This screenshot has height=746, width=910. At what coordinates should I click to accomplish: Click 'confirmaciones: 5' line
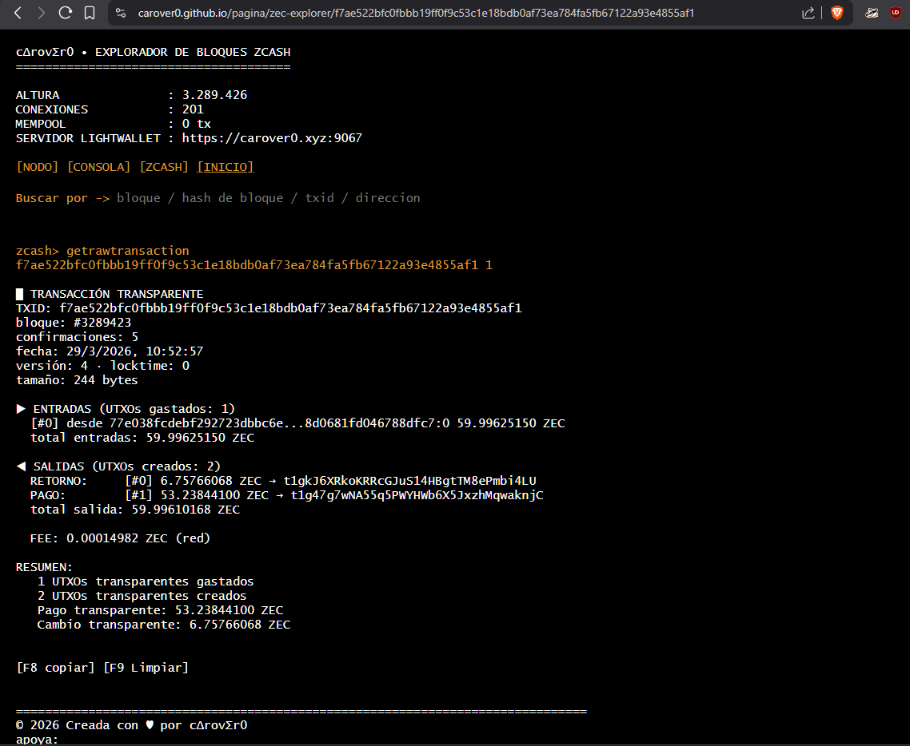click(x=77, y=337)
